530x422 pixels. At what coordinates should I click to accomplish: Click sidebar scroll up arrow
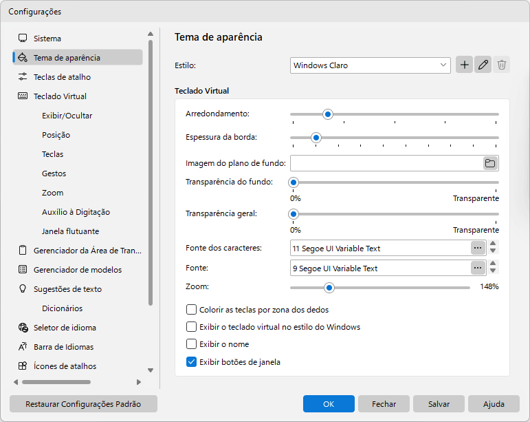point(151,34)
